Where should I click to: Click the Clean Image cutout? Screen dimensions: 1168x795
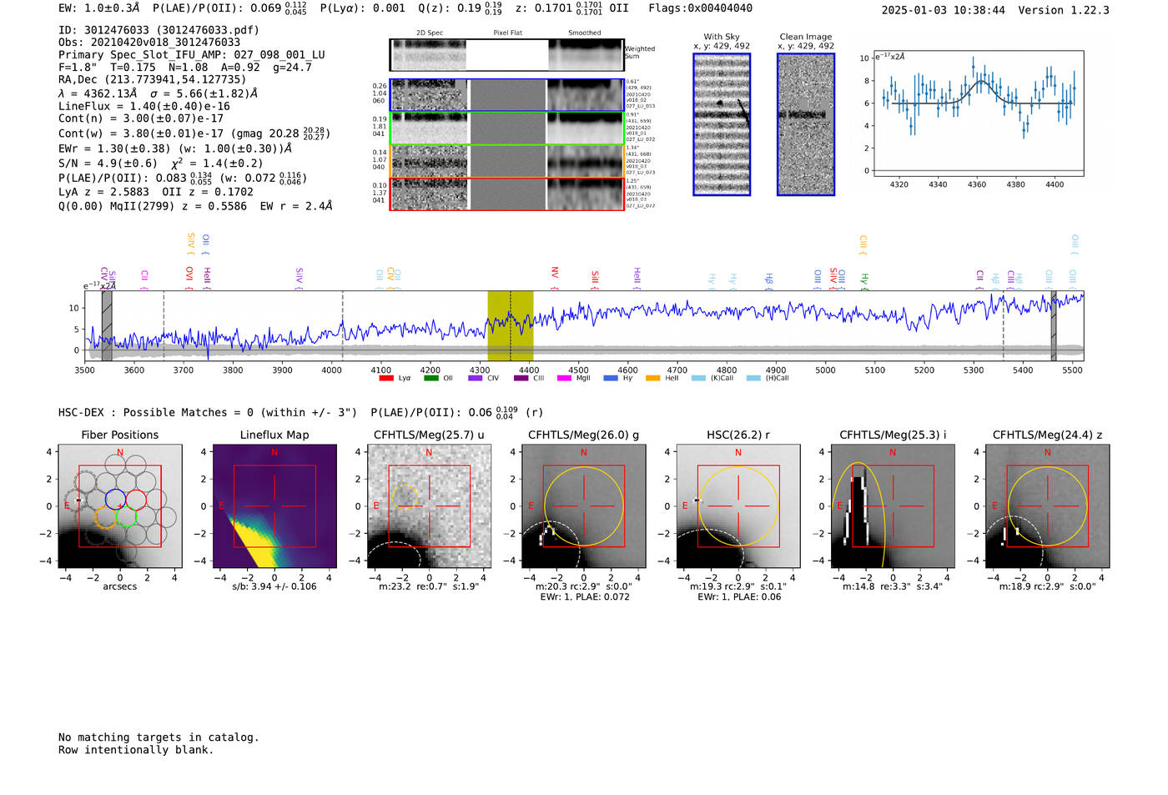[806, 124]
